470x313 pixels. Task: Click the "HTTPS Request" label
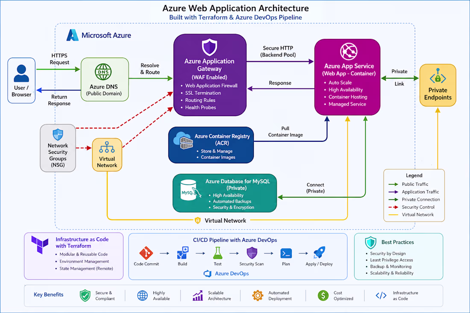tap(59, 59)
